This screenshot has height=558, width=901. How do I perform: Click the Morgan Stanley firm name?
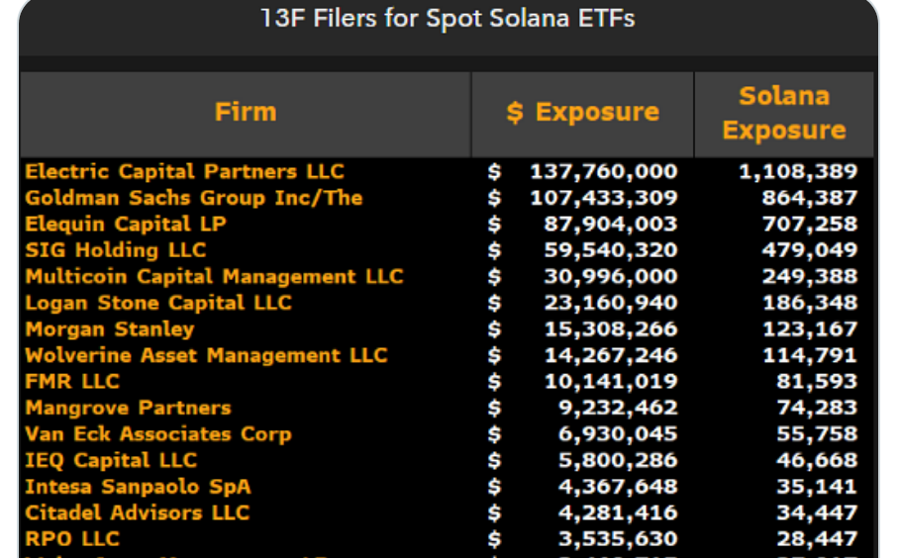[109, 329]
